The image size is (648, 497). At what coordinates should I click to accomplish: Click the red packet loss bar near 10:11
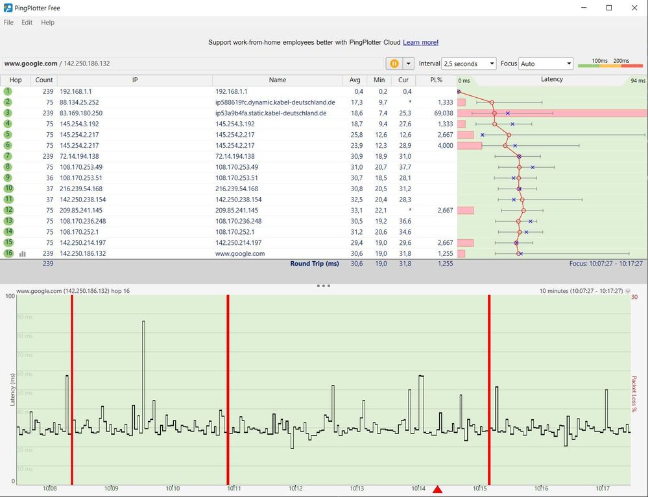(228, 389)
